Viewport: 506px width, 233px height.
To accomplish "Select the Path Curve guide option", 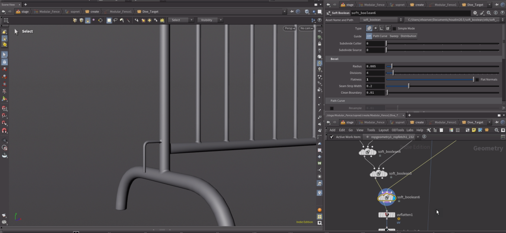I will pyautogui.click(x=380, y=36).
